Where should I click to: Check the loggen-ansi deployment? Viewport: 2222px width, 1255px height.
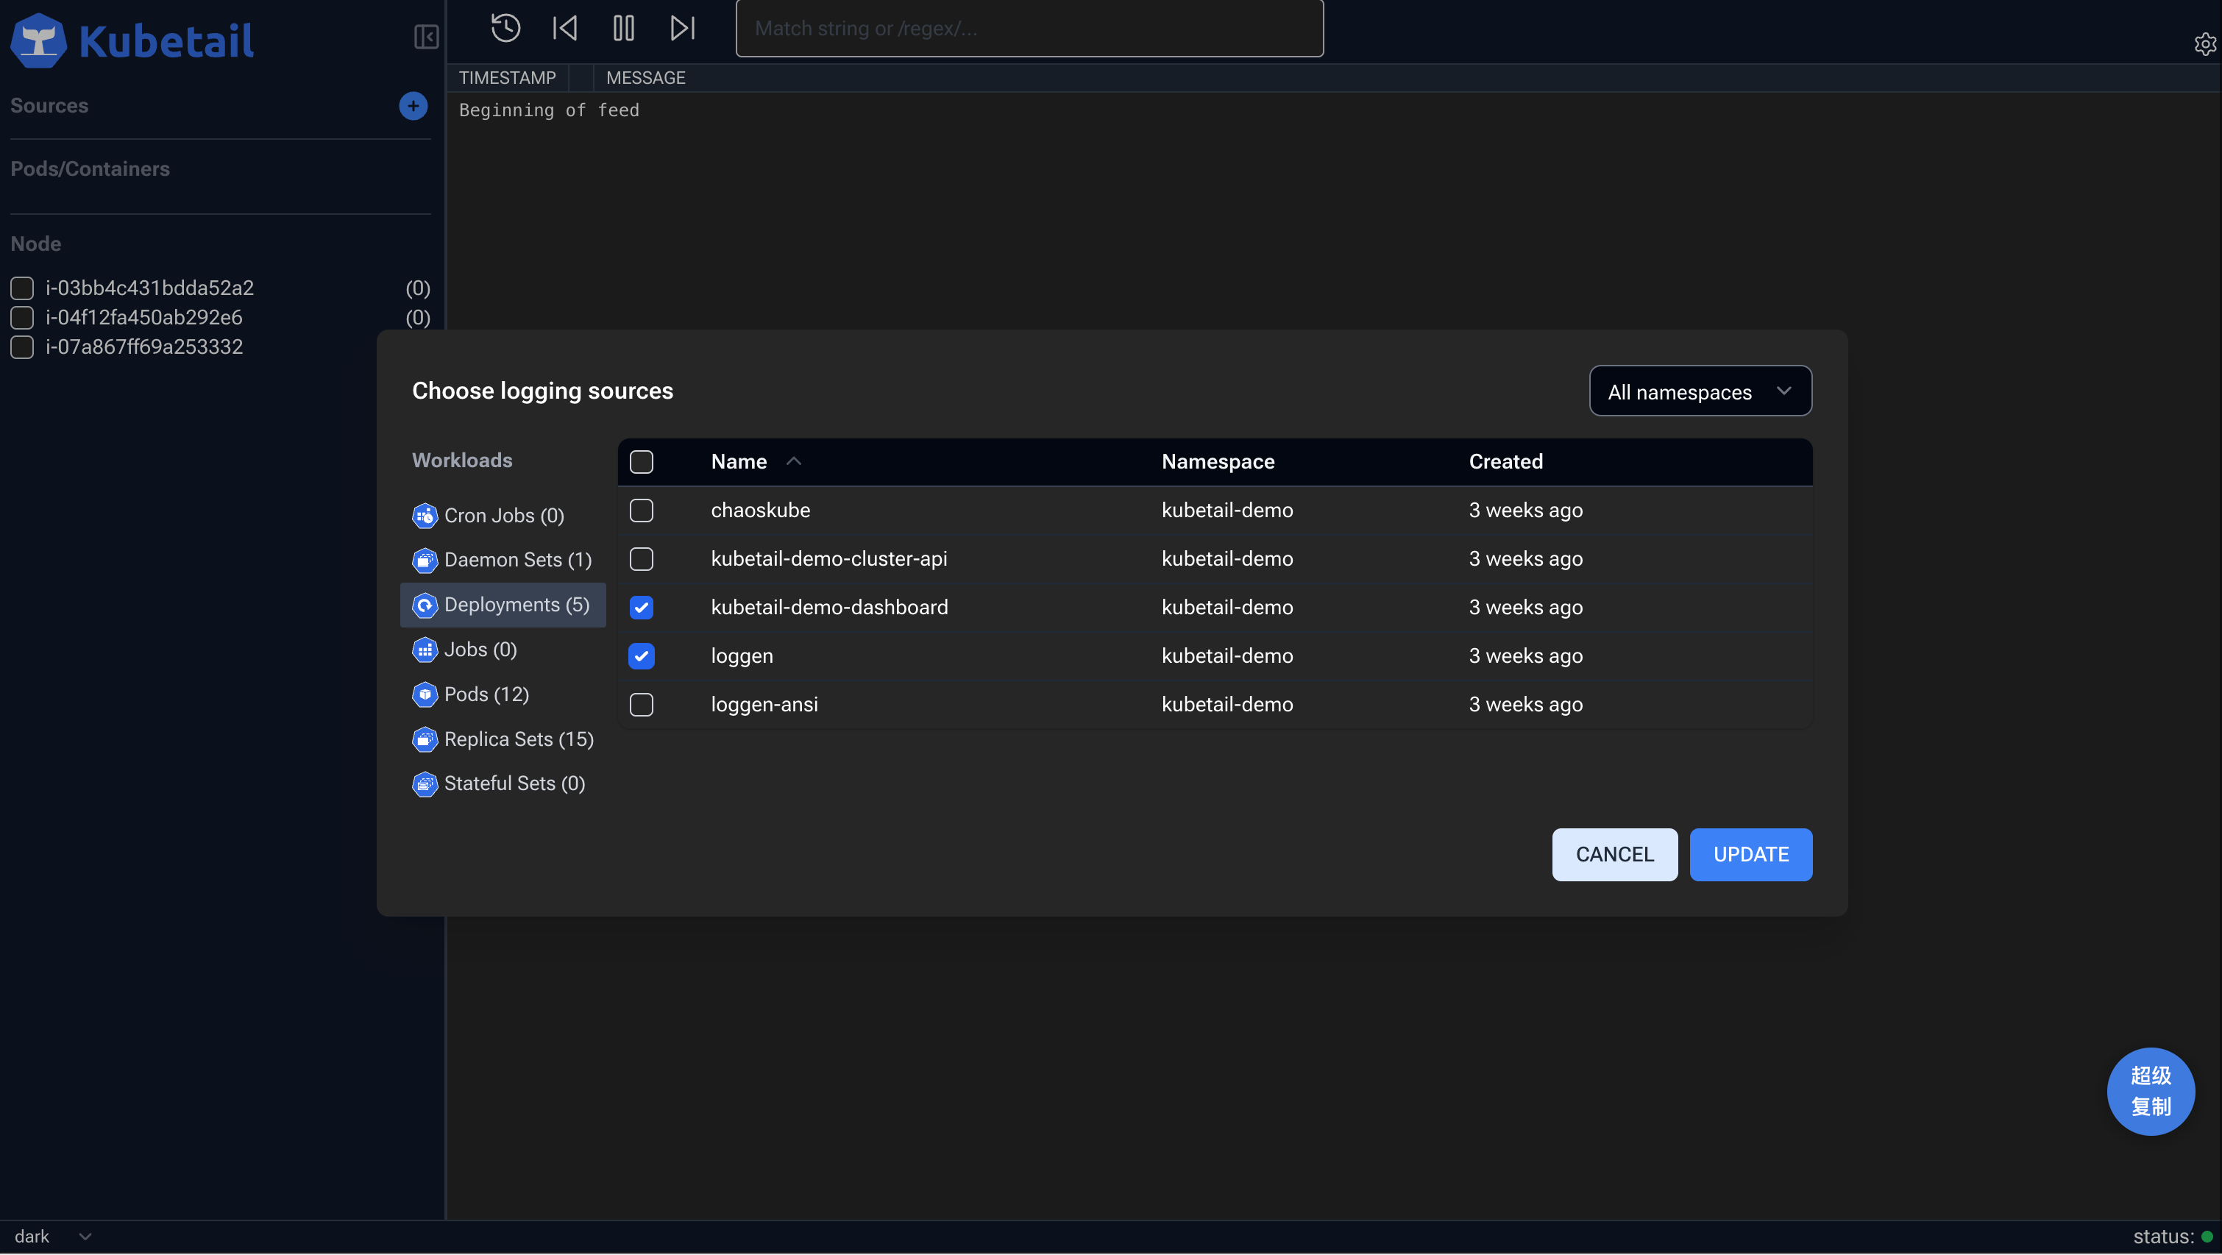point(641,705)
